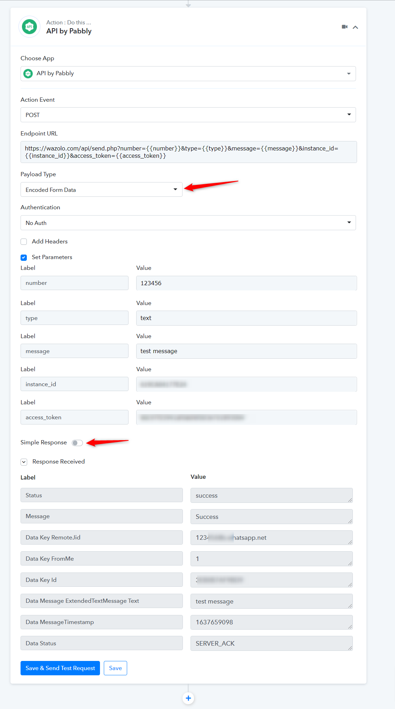Uncheck the Set Parameters checkbox
The image size is (395, 709).
tap(24, 258)
